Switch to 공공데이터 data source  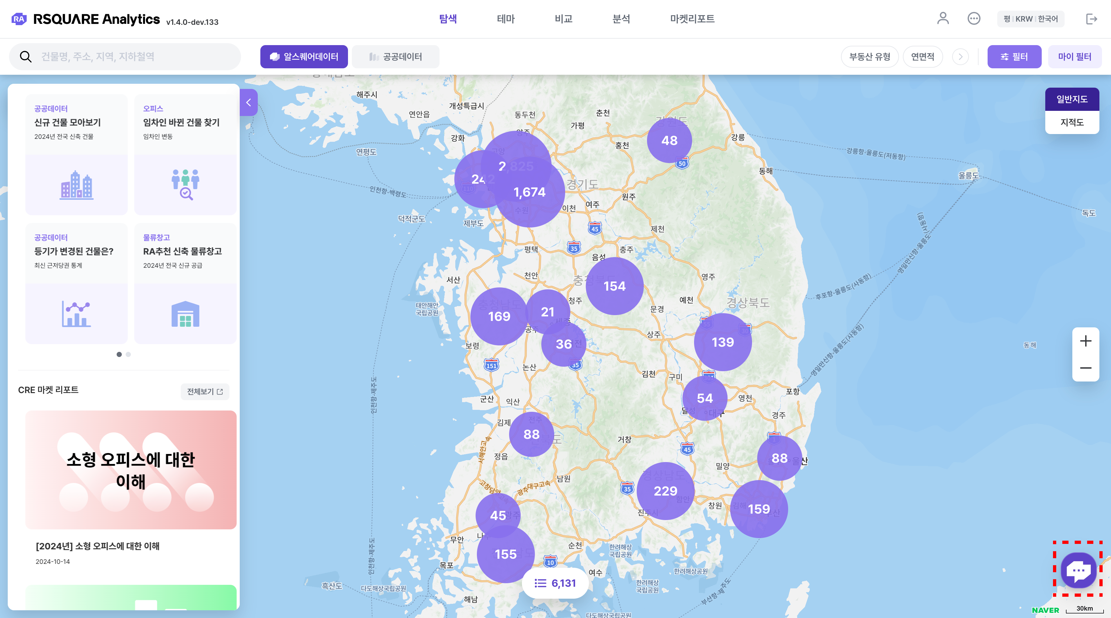click(x=395, y=56)
